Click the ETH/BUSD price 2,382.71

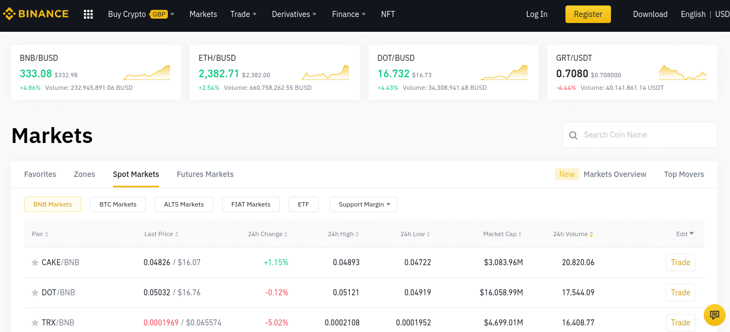coord(219,73)
